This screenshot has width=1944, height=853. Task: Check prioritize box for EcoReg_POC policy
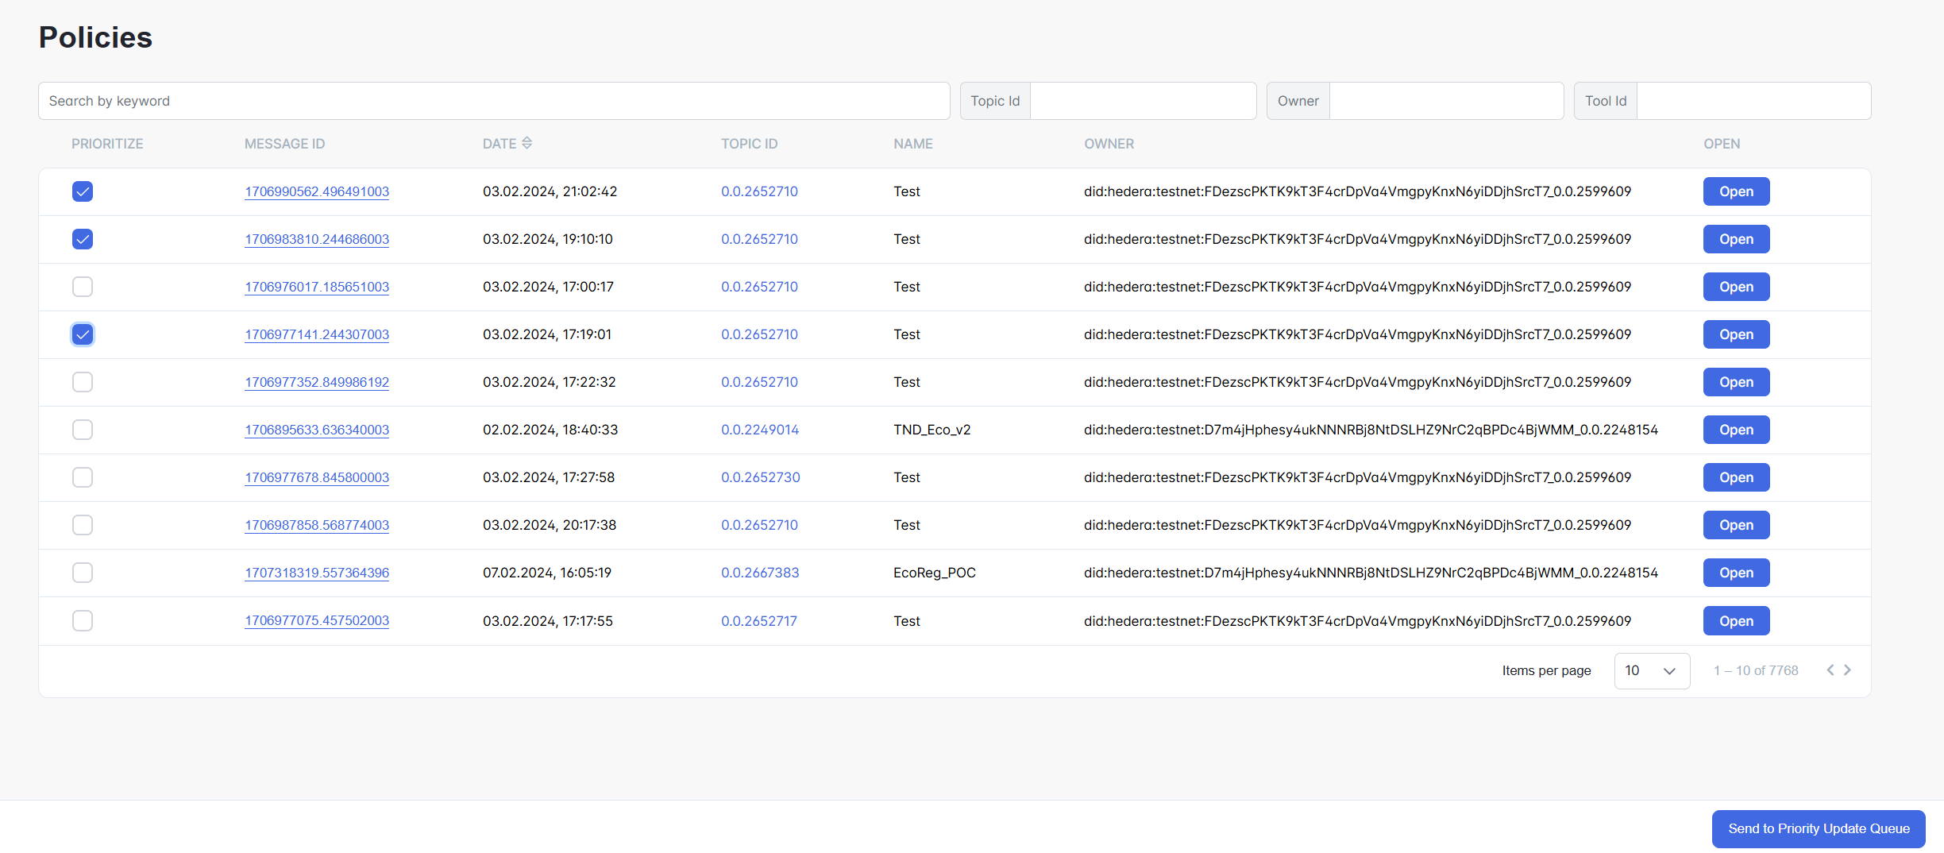pyautogui.click(x=83, y=573)
